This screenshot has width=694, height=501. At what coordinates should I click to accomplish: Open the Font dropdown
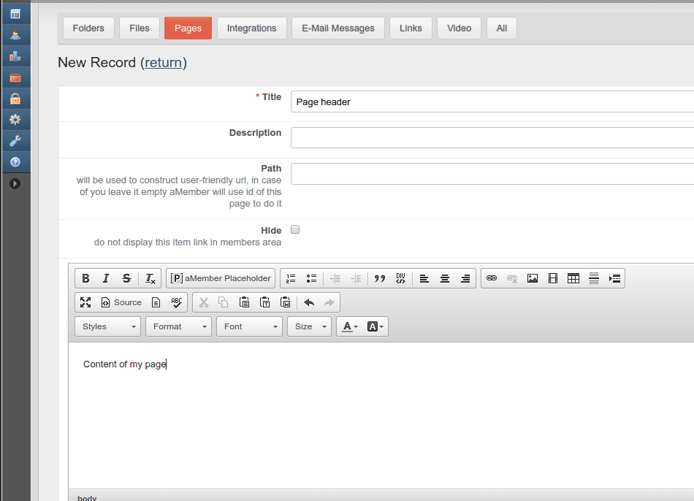coord(249,326)
